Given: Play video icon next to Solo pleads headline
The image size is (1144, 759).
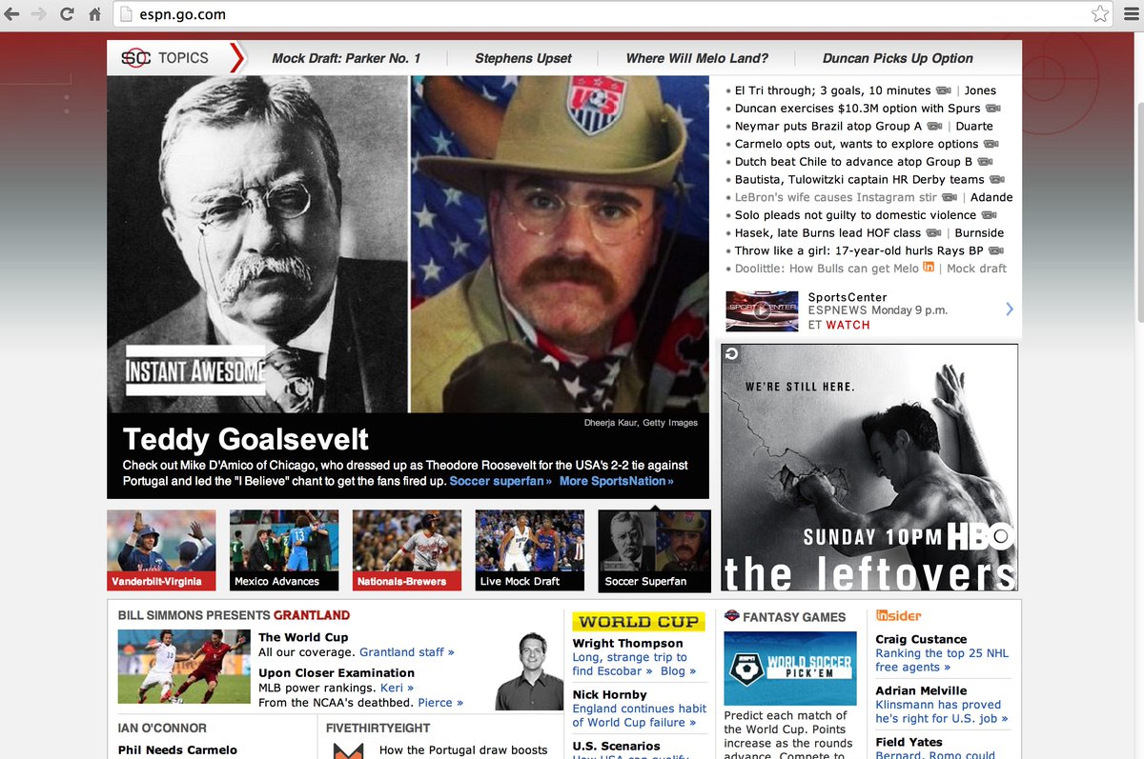Looking at the screenshot, I should point(989,215).
